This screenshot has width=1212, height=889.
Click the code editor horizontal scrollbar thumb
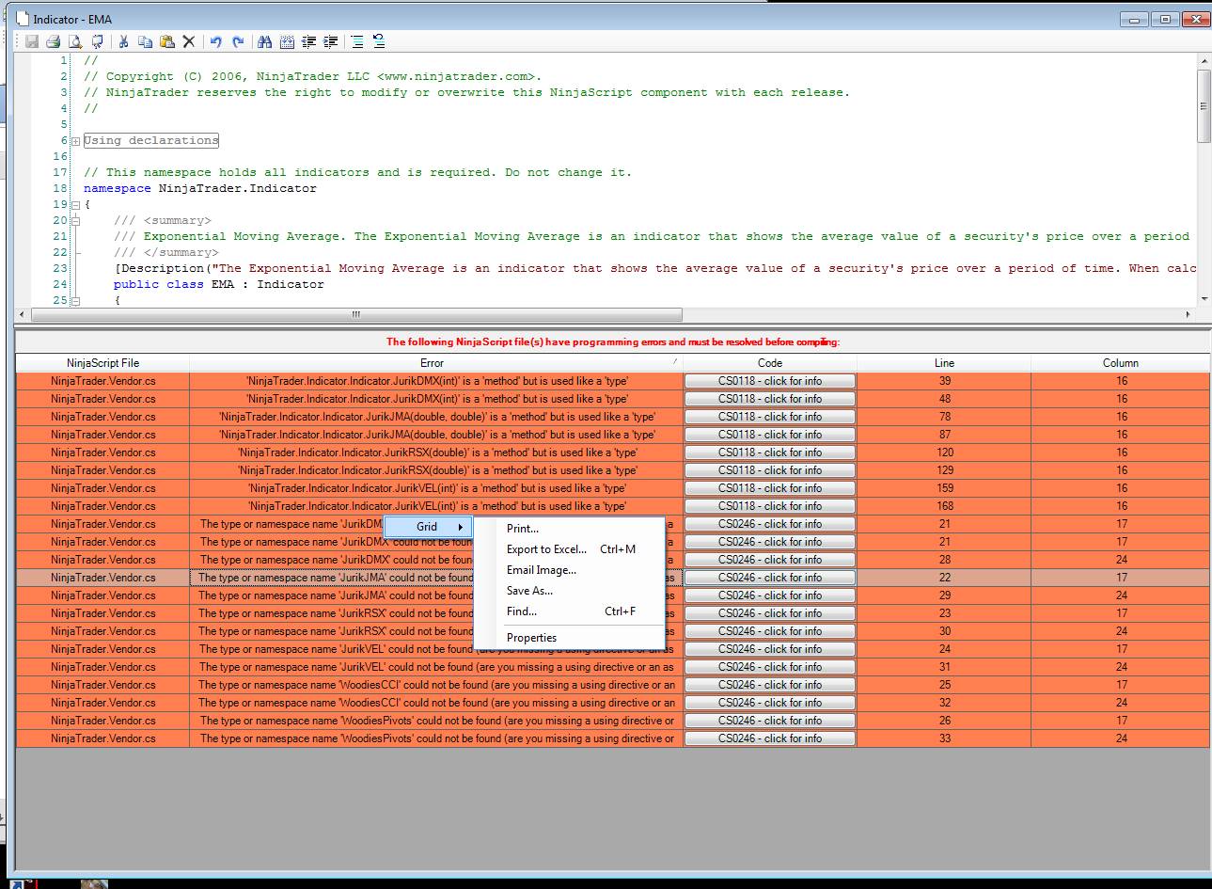click(x=356, y=315)
